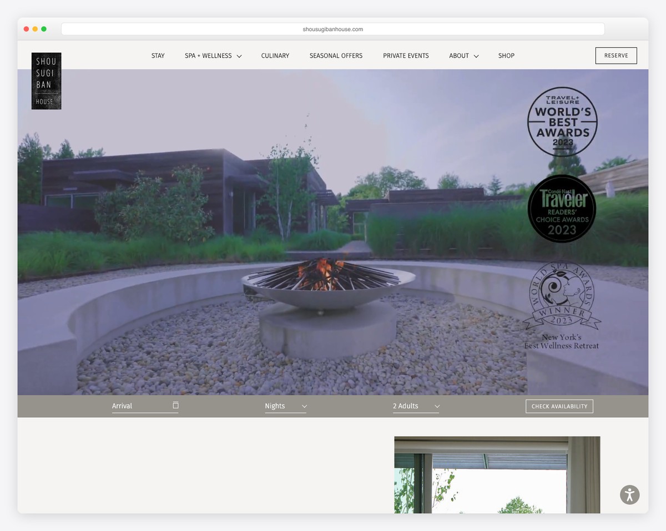Click the Condé Nast Traveler Readers' Choice badge

point(562,209)
